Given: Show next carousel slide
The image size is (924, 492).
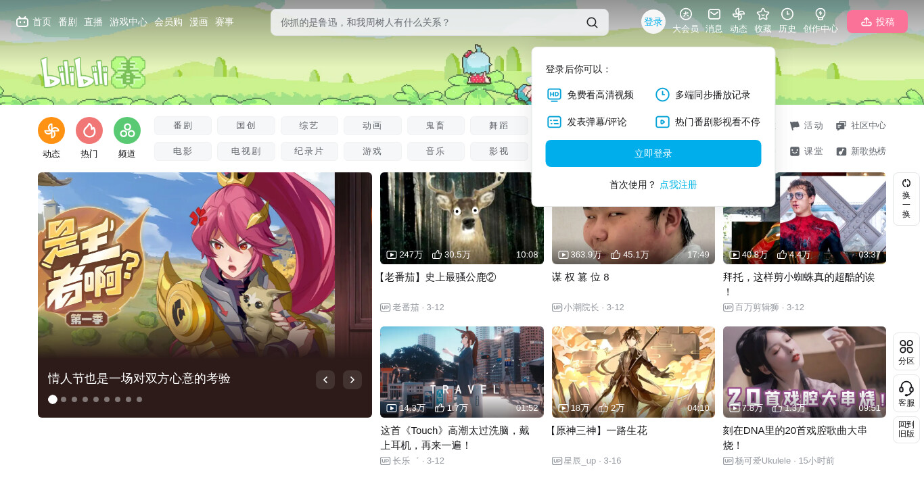Looking at the screenshot, I should 352,380.
